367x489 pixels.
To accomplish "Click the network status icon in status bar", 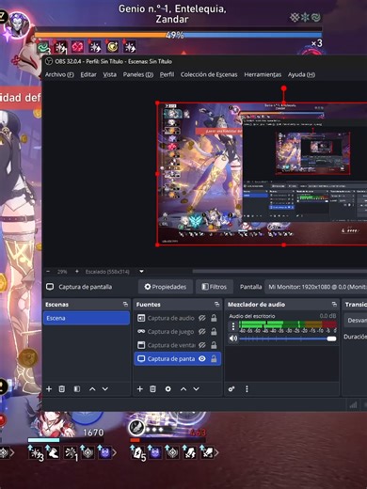I will coord(353,405).
